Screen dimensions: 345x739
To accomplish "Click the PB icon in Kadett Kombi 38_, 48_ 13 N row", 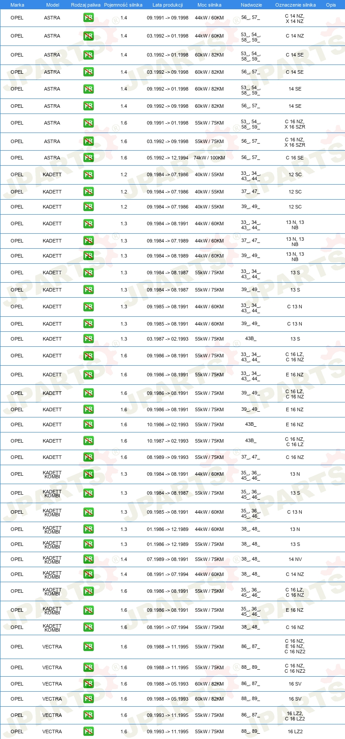I will click(88, 530).
